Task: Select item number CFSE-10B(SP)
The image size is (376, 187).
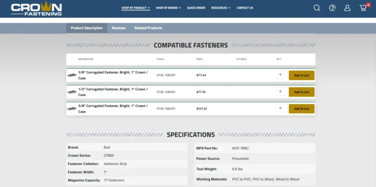Action: (x=166, y=75)
